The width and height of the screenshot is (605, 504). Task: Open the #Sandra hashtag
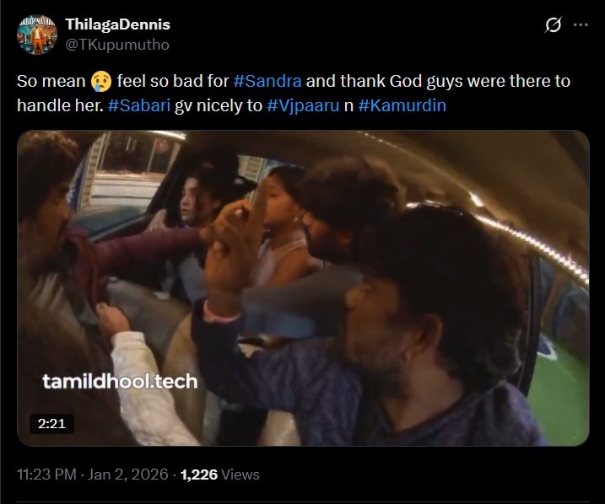pos(269,82)
